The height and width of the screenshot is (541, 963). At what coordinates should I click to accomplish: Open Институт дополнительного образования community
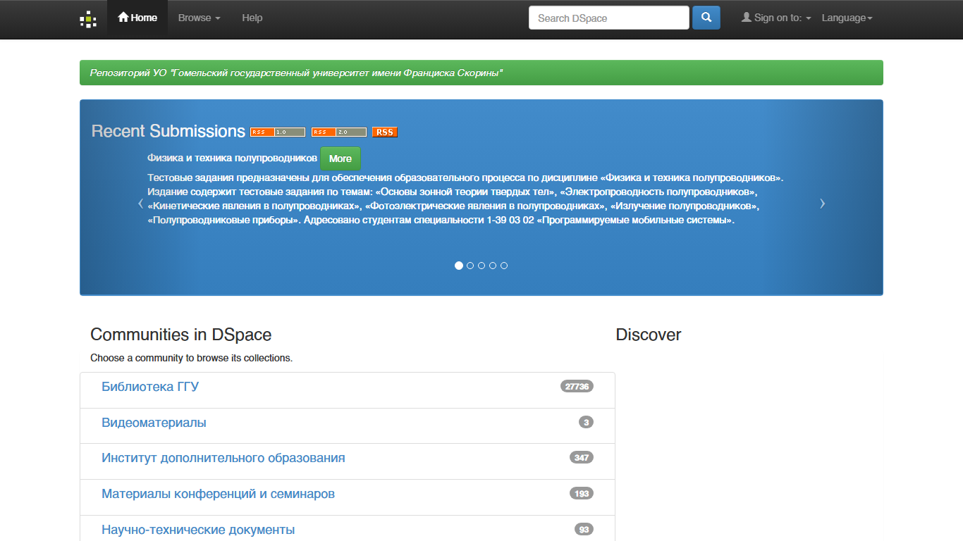tap(223, 458)
